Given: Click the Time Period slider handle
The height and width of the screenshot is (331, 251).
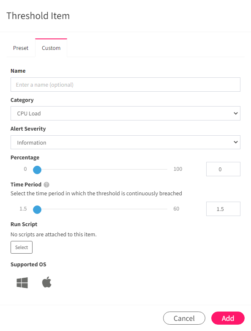Looking at the screenshot, I should [37, 209].
